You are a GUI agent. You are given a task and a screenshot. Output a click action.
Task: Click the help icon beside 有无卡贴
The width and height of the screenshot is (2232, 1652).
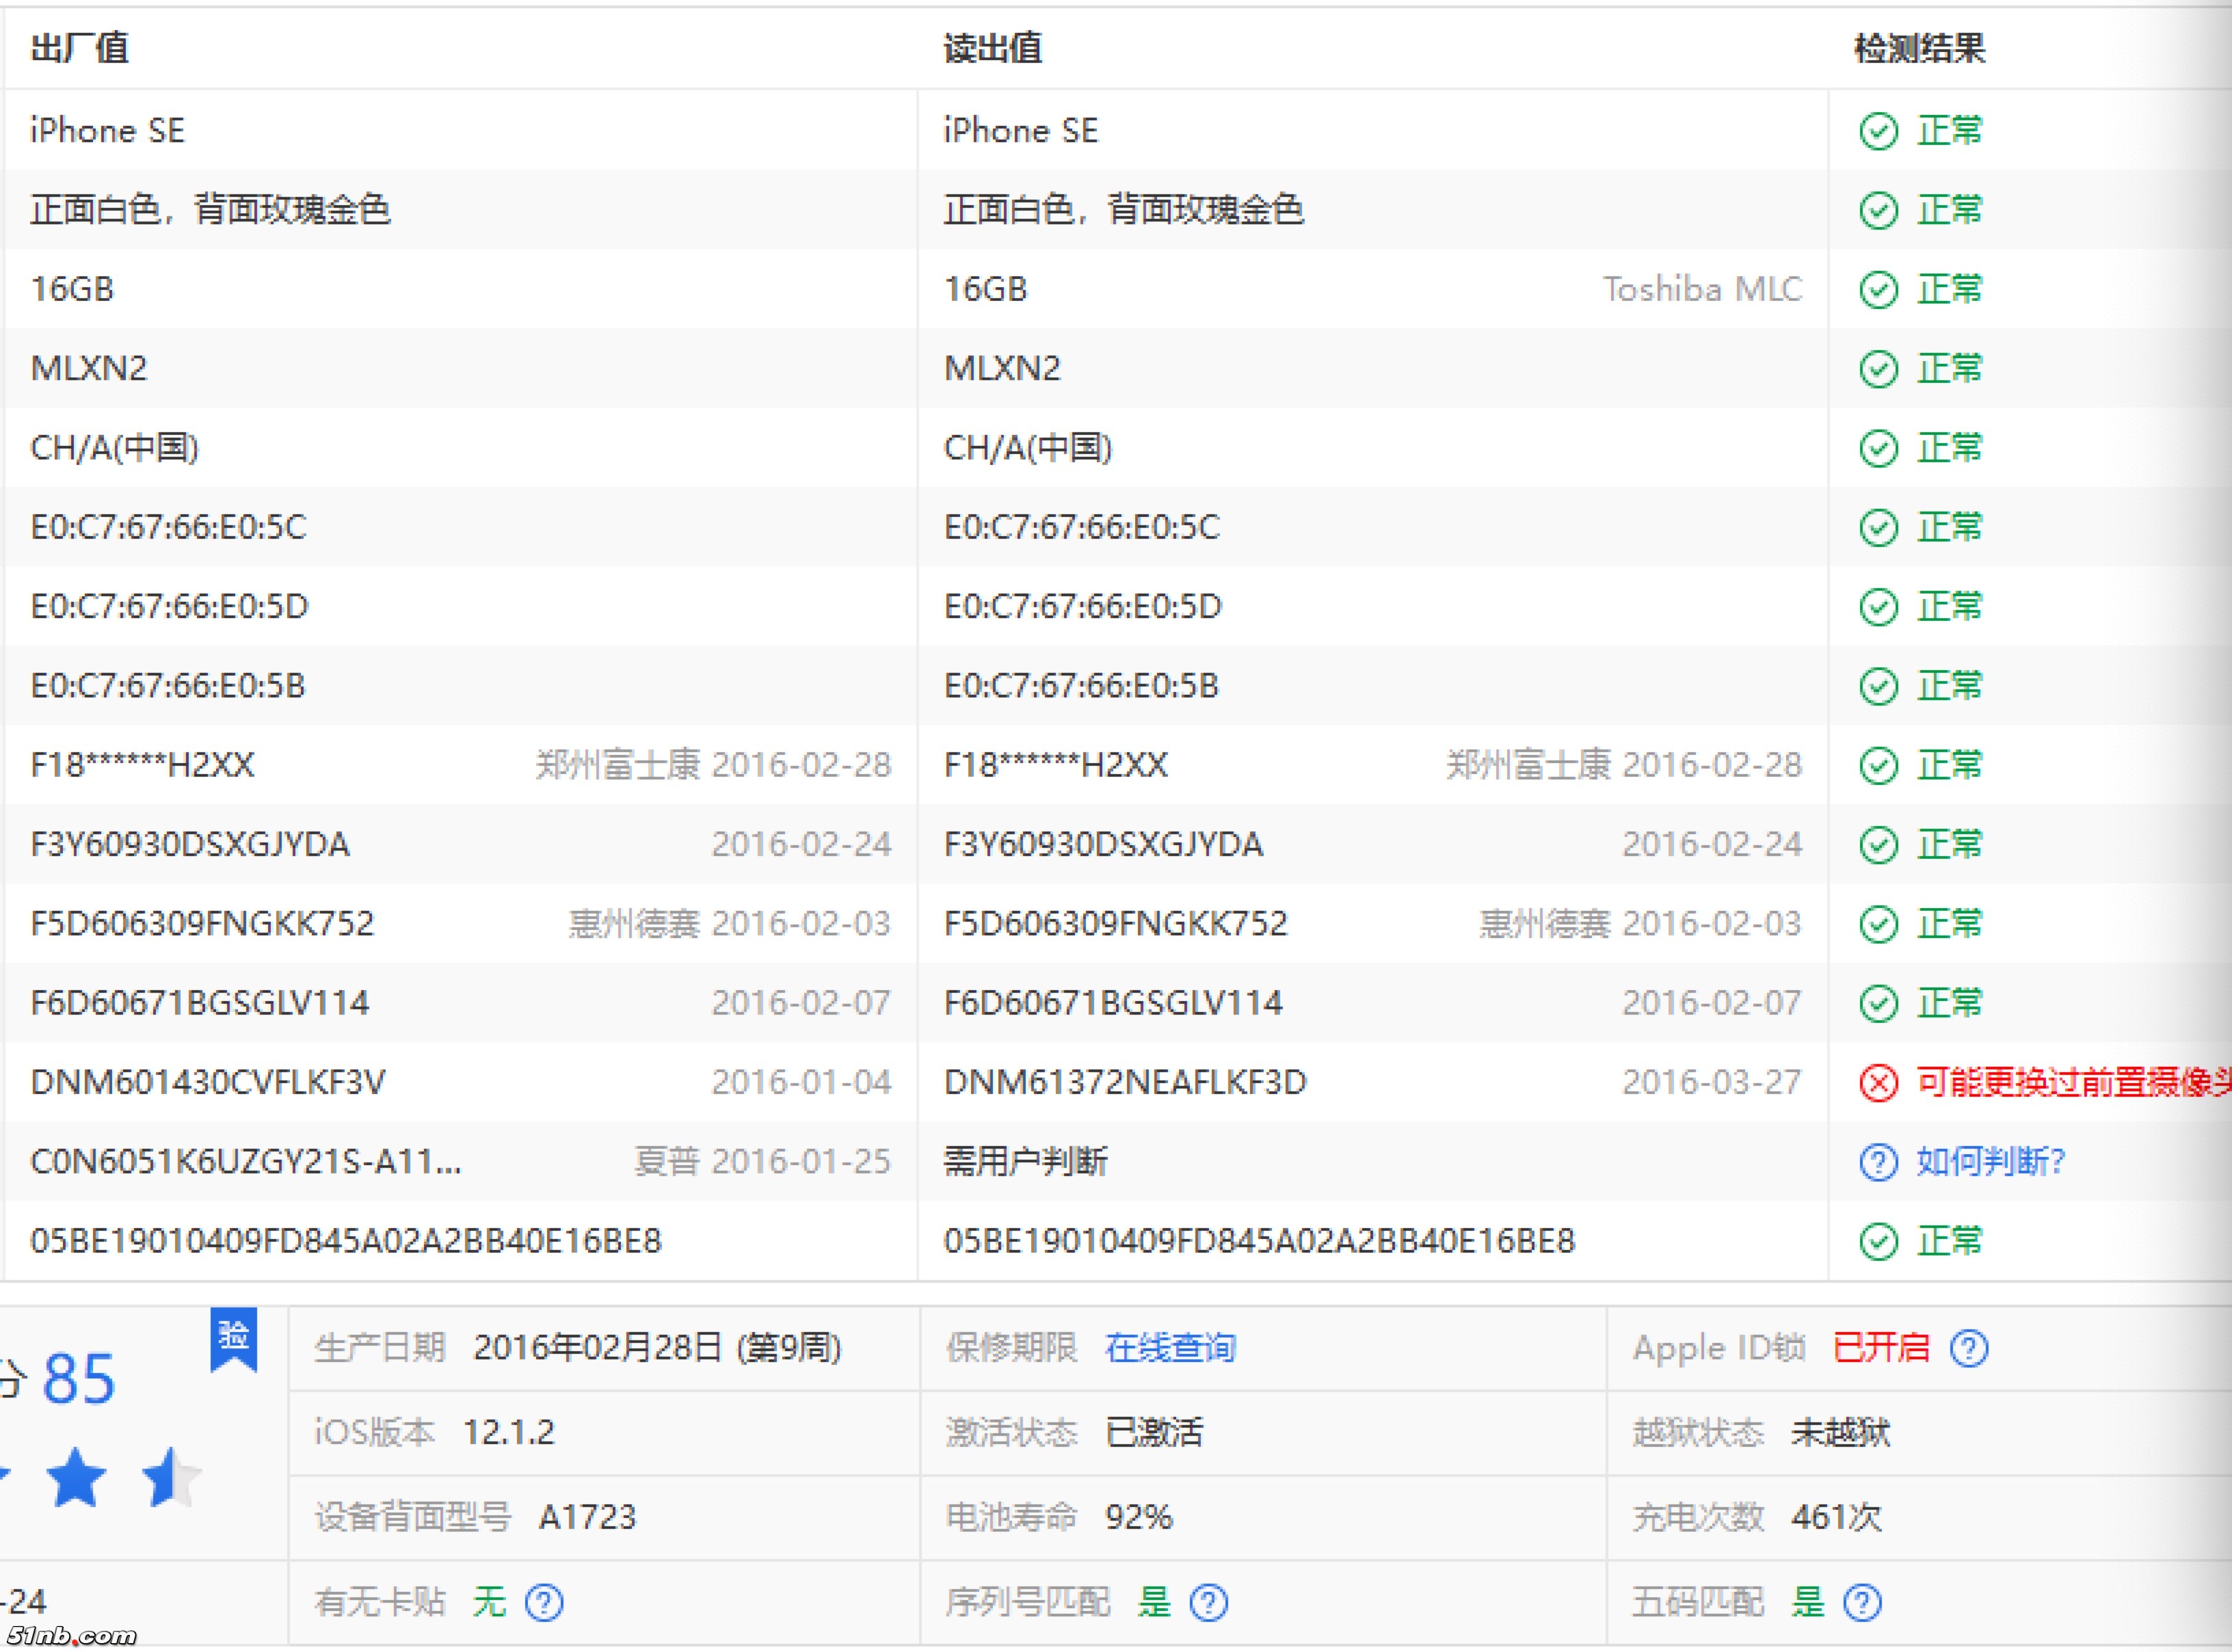(544, 1603)
